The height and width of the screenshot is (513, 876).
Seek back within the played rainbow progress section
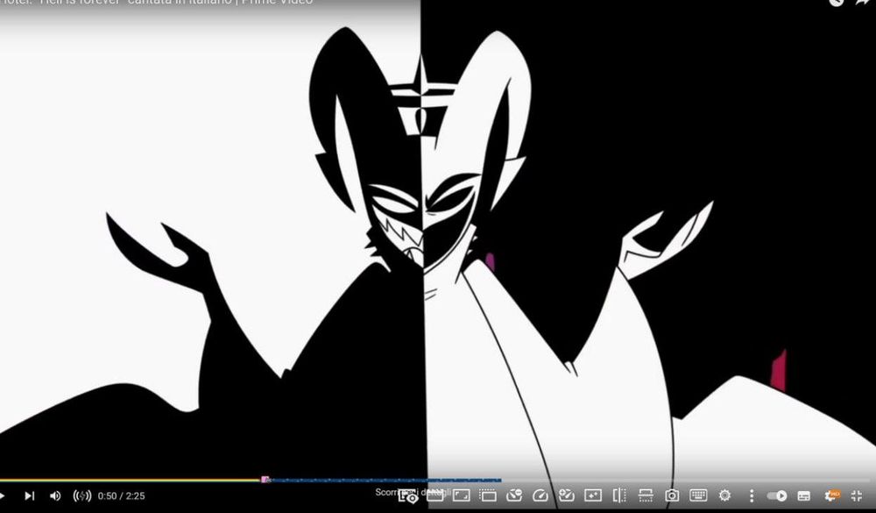click(131, 480)
